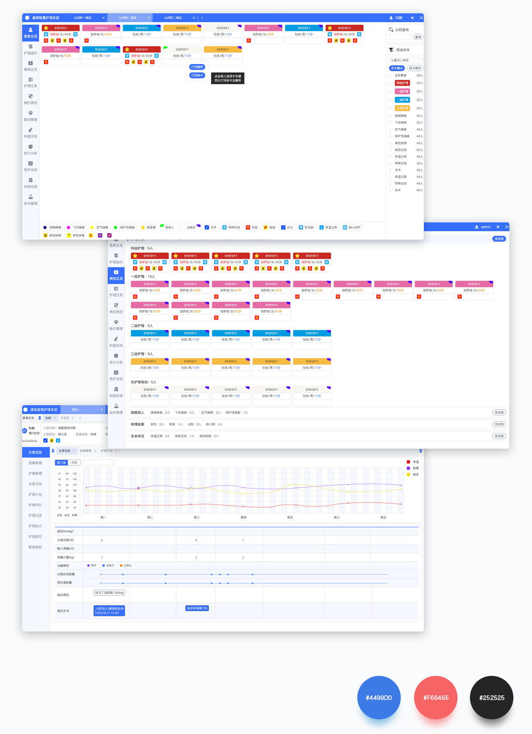Click the 打印腕带 button

197,67
